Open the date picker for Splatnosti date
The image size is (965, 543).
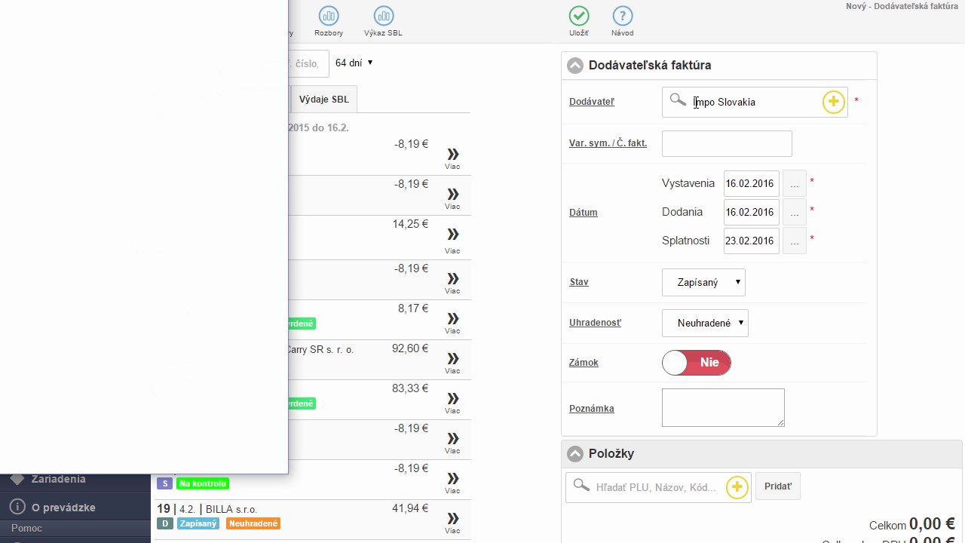795,241
